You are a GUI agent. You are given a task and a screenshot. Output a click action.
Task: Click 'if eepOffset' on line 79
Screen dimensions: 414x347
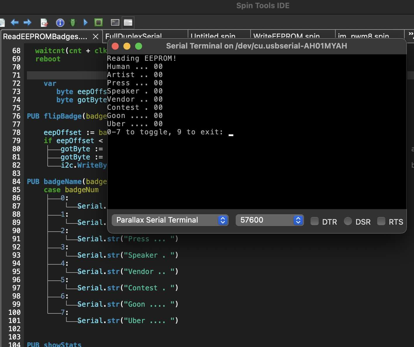tap(69, 141)
